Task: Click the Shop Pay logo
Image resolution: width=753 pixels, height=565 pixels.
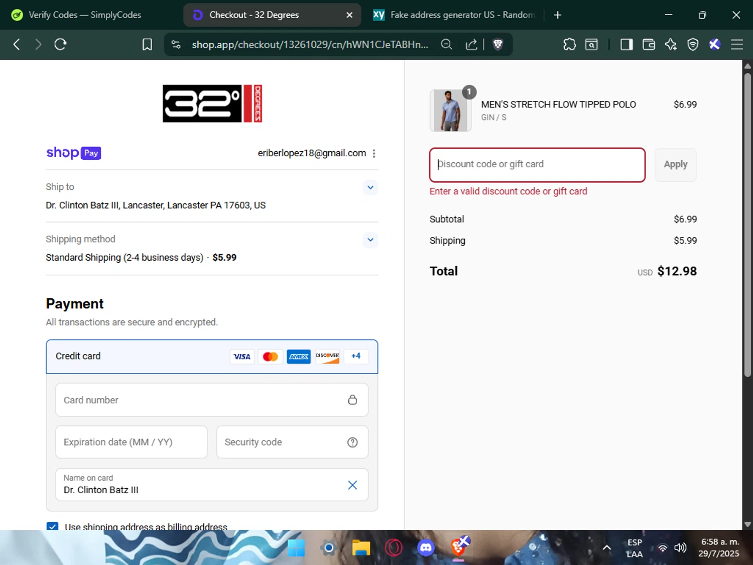Action: (x=73, y=153)
